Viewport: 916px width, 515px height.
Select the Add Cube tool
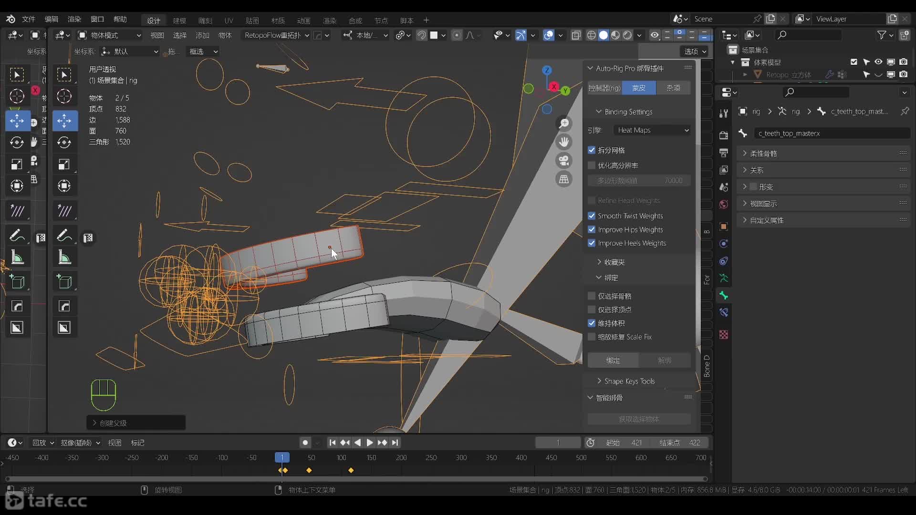click(64, 282)
